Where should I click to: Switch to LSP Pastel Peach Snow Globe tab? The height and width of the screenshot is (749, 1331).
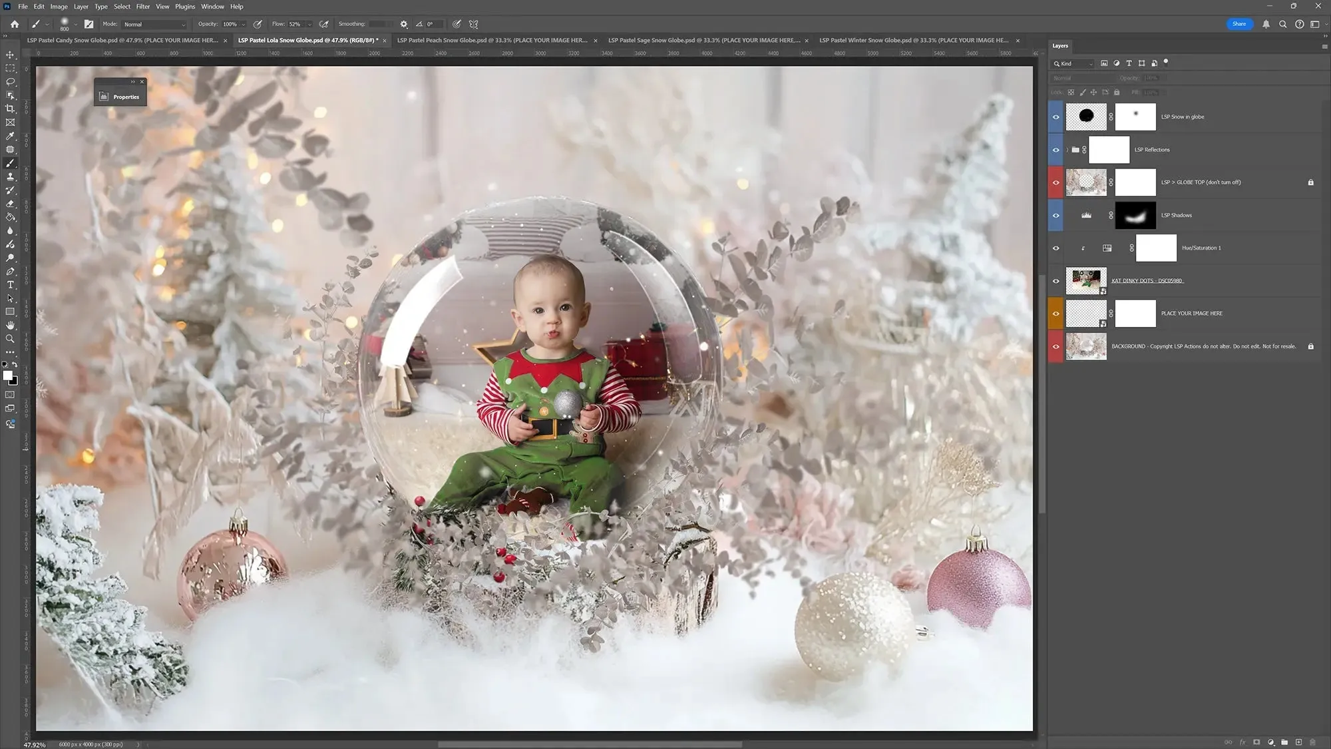click(x=492, y=40)
